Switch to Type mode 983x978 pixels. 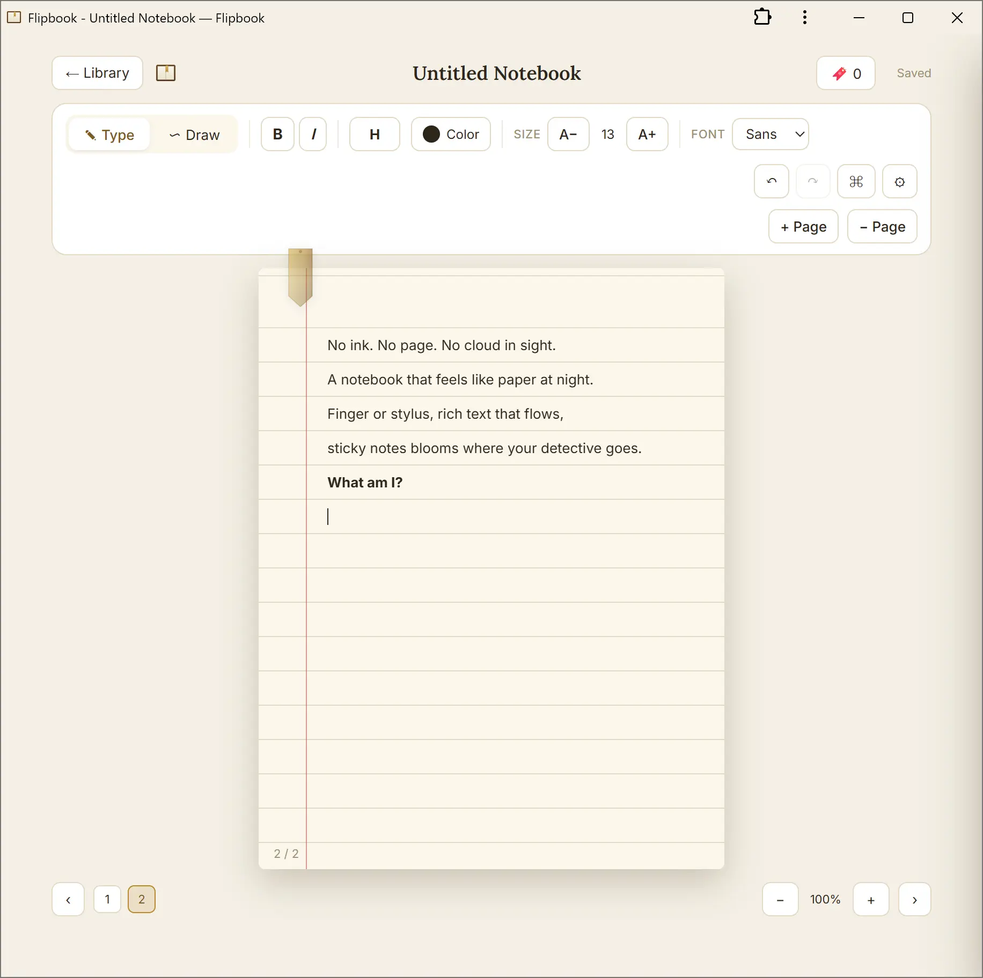[x=109, y=135]
